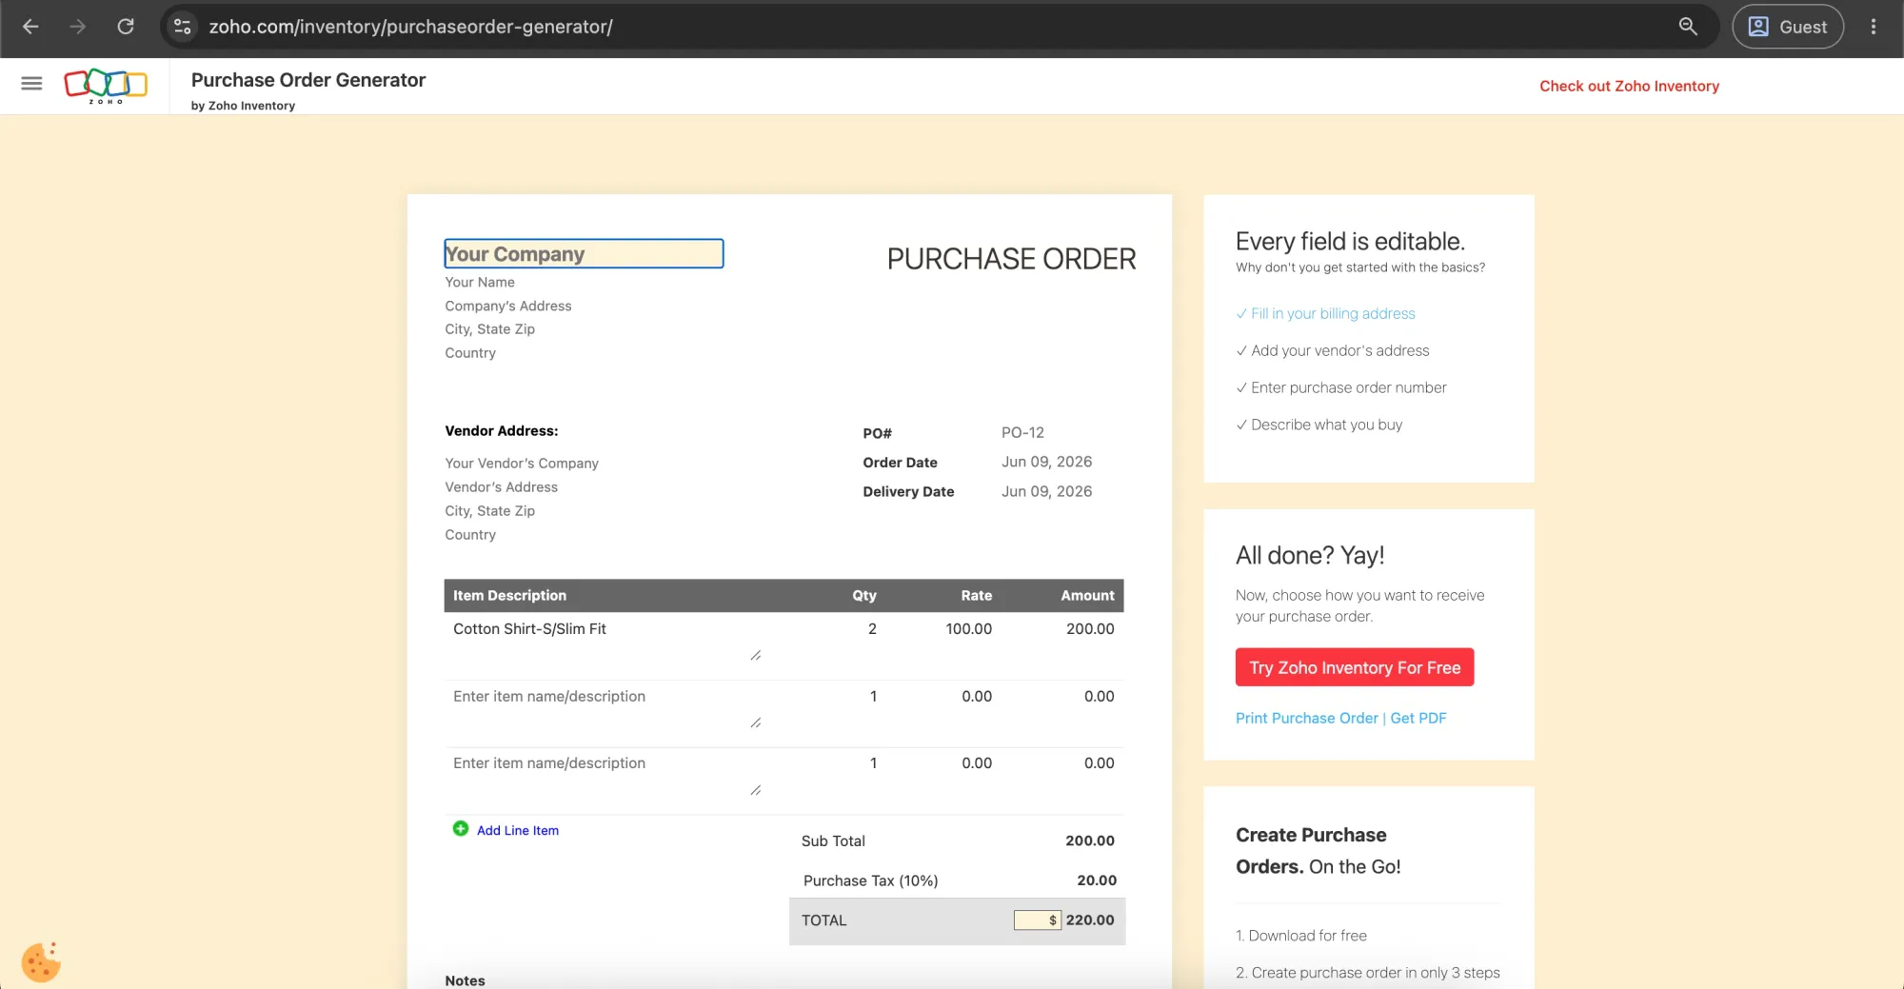Click the zoom magnifier icon in address bar
The image size is (1904, 989).
(x=1688, y=27)
